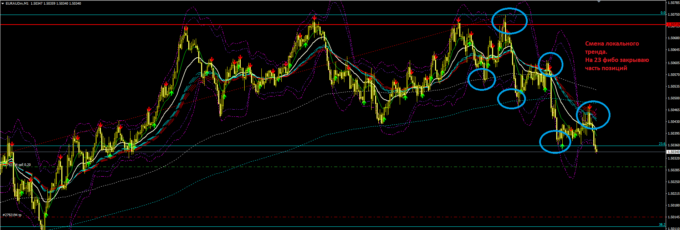Click the 1.50250 price scale label
The height and width of the screenshot is (230, 680).
click(x=674, y=182)
